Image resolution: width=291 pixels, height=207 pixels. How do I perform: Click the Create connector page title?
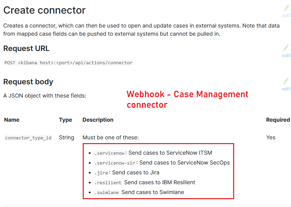click(x=44, y=10)
